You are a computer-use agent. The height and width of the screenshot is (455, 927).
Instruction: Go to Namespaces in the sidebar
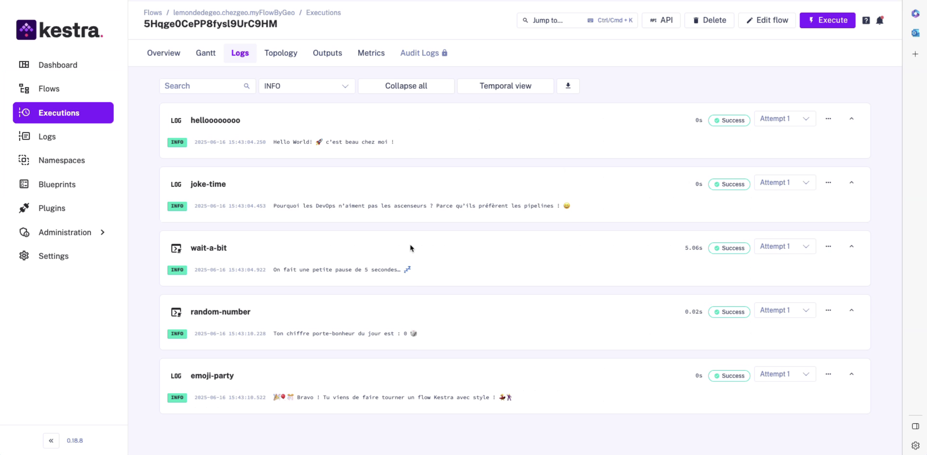[x=62, y=160]
